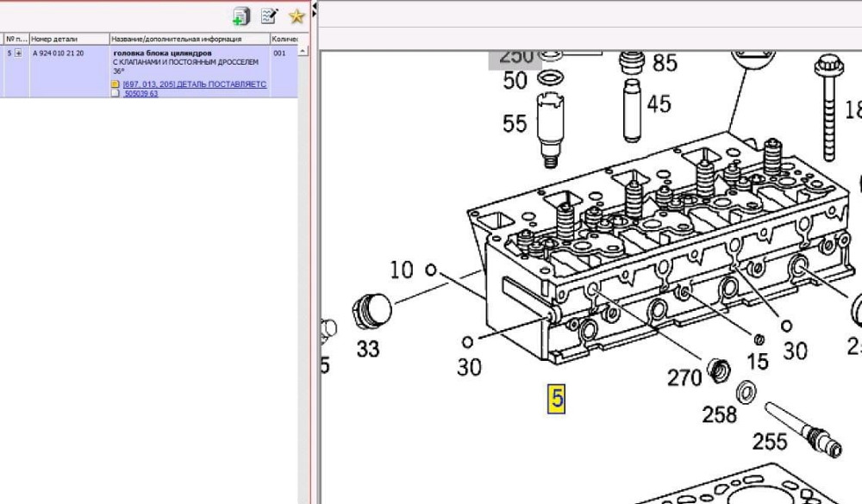Click callout number 270 in the diagram
This screenshot has width=862, height=504.
tap(684, 376)
